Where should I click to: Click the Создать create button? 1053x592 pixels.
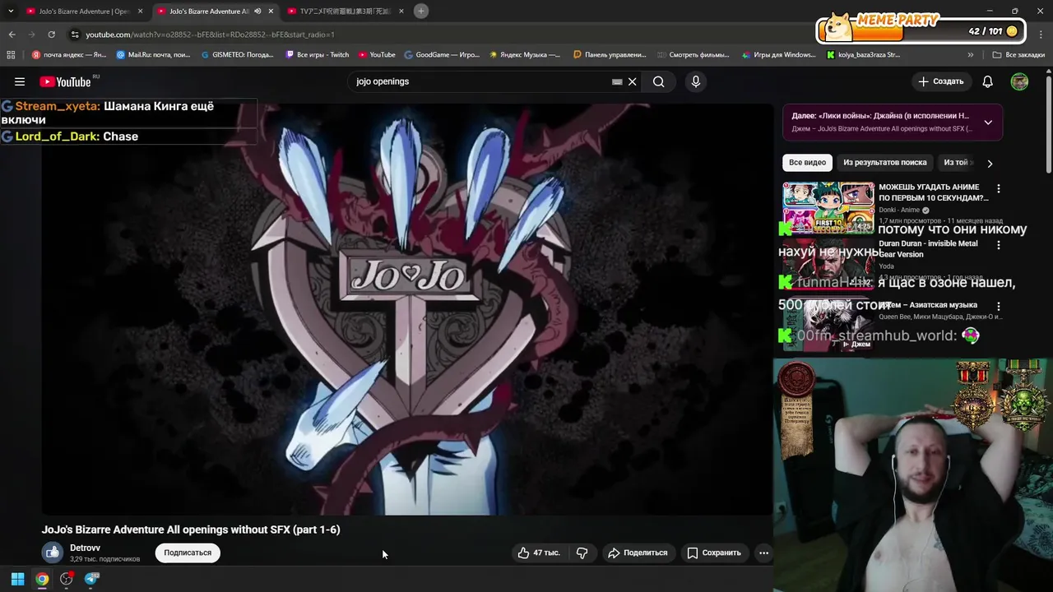[x=940, y=81]
